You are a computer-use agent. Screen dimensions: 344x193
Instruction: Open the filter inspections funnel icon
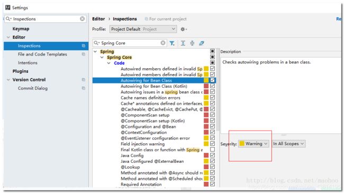(172, 43)
